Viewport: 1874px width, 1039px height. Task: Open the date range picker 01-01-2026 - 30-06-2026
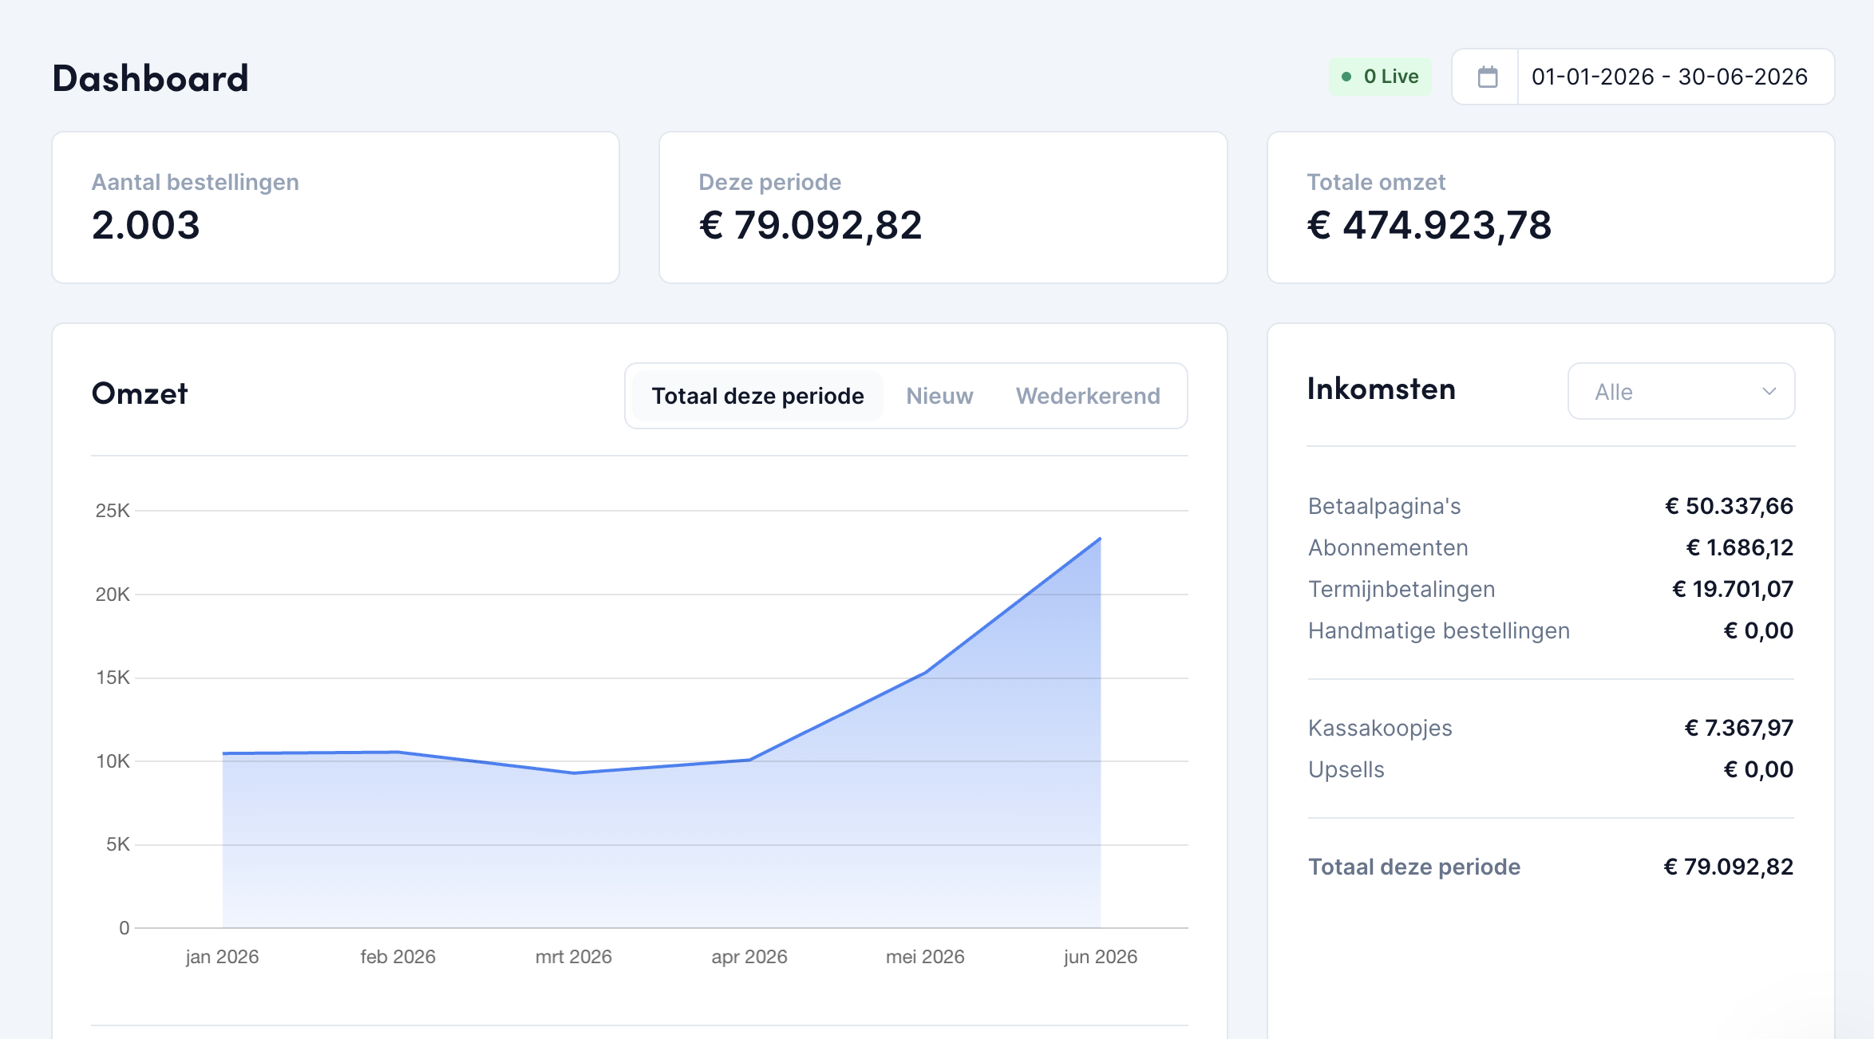click(1643, 77)
